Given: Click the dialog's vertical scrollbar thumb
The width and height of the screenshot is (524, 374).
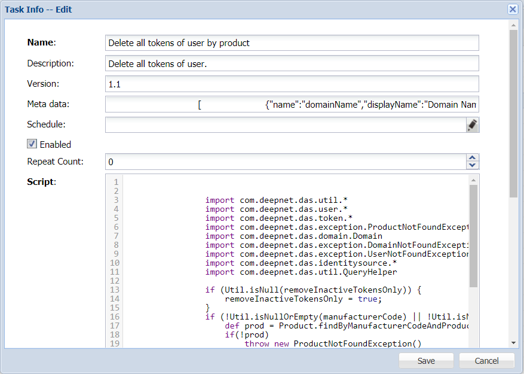Looking at the screenshot, I should (x=513, y=114).
